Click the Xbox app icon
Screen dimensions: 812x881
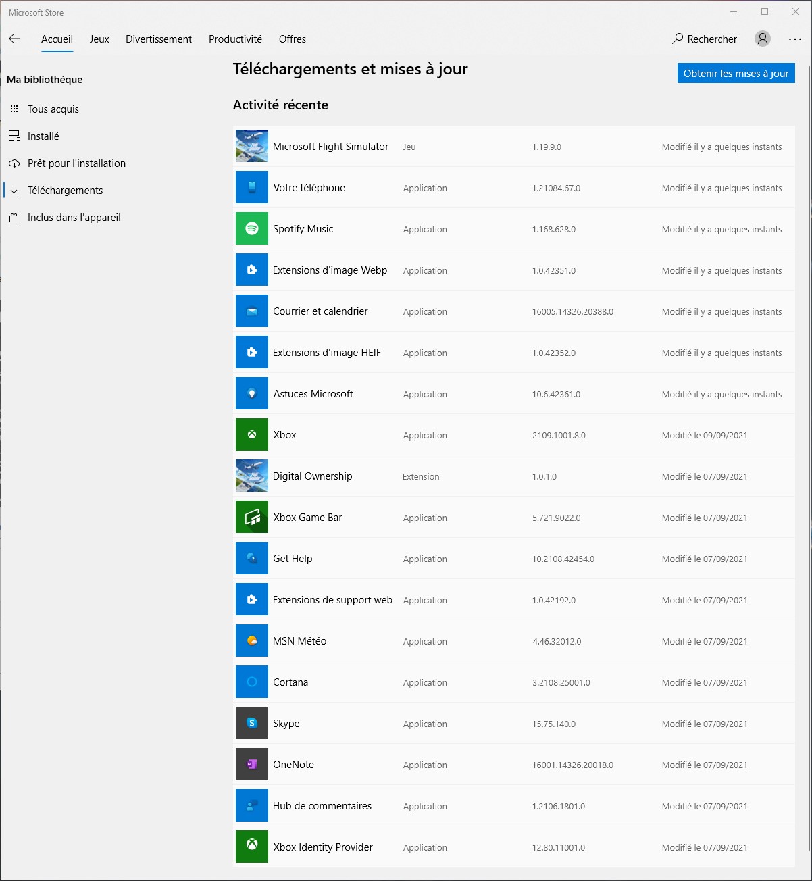[252, 434]
